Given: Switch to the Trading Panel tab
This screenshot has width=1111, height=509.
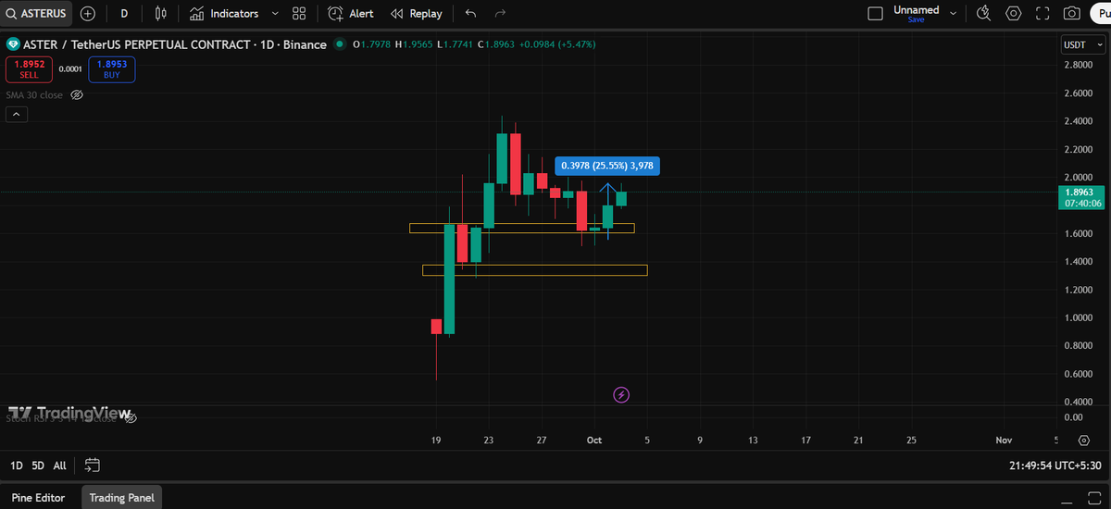Looking at the screenshot, I should (x=121, y=498).
